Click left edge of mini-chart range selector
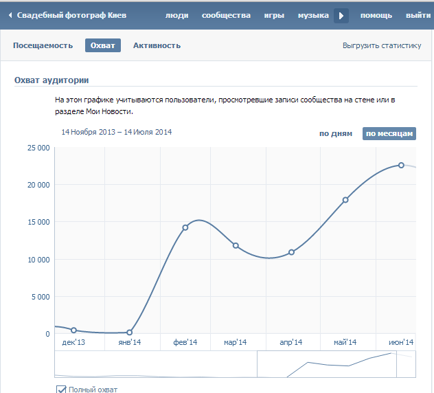 pos(257,363)
